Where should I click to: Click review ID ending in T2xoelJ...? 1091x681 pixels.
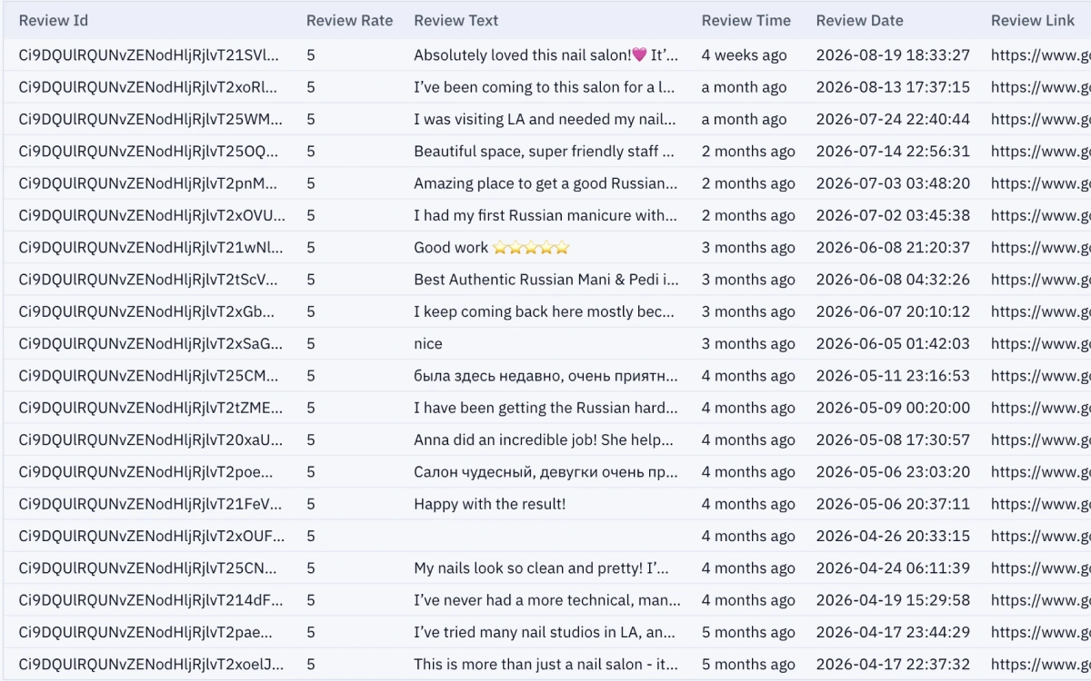(x=151, y=665)
